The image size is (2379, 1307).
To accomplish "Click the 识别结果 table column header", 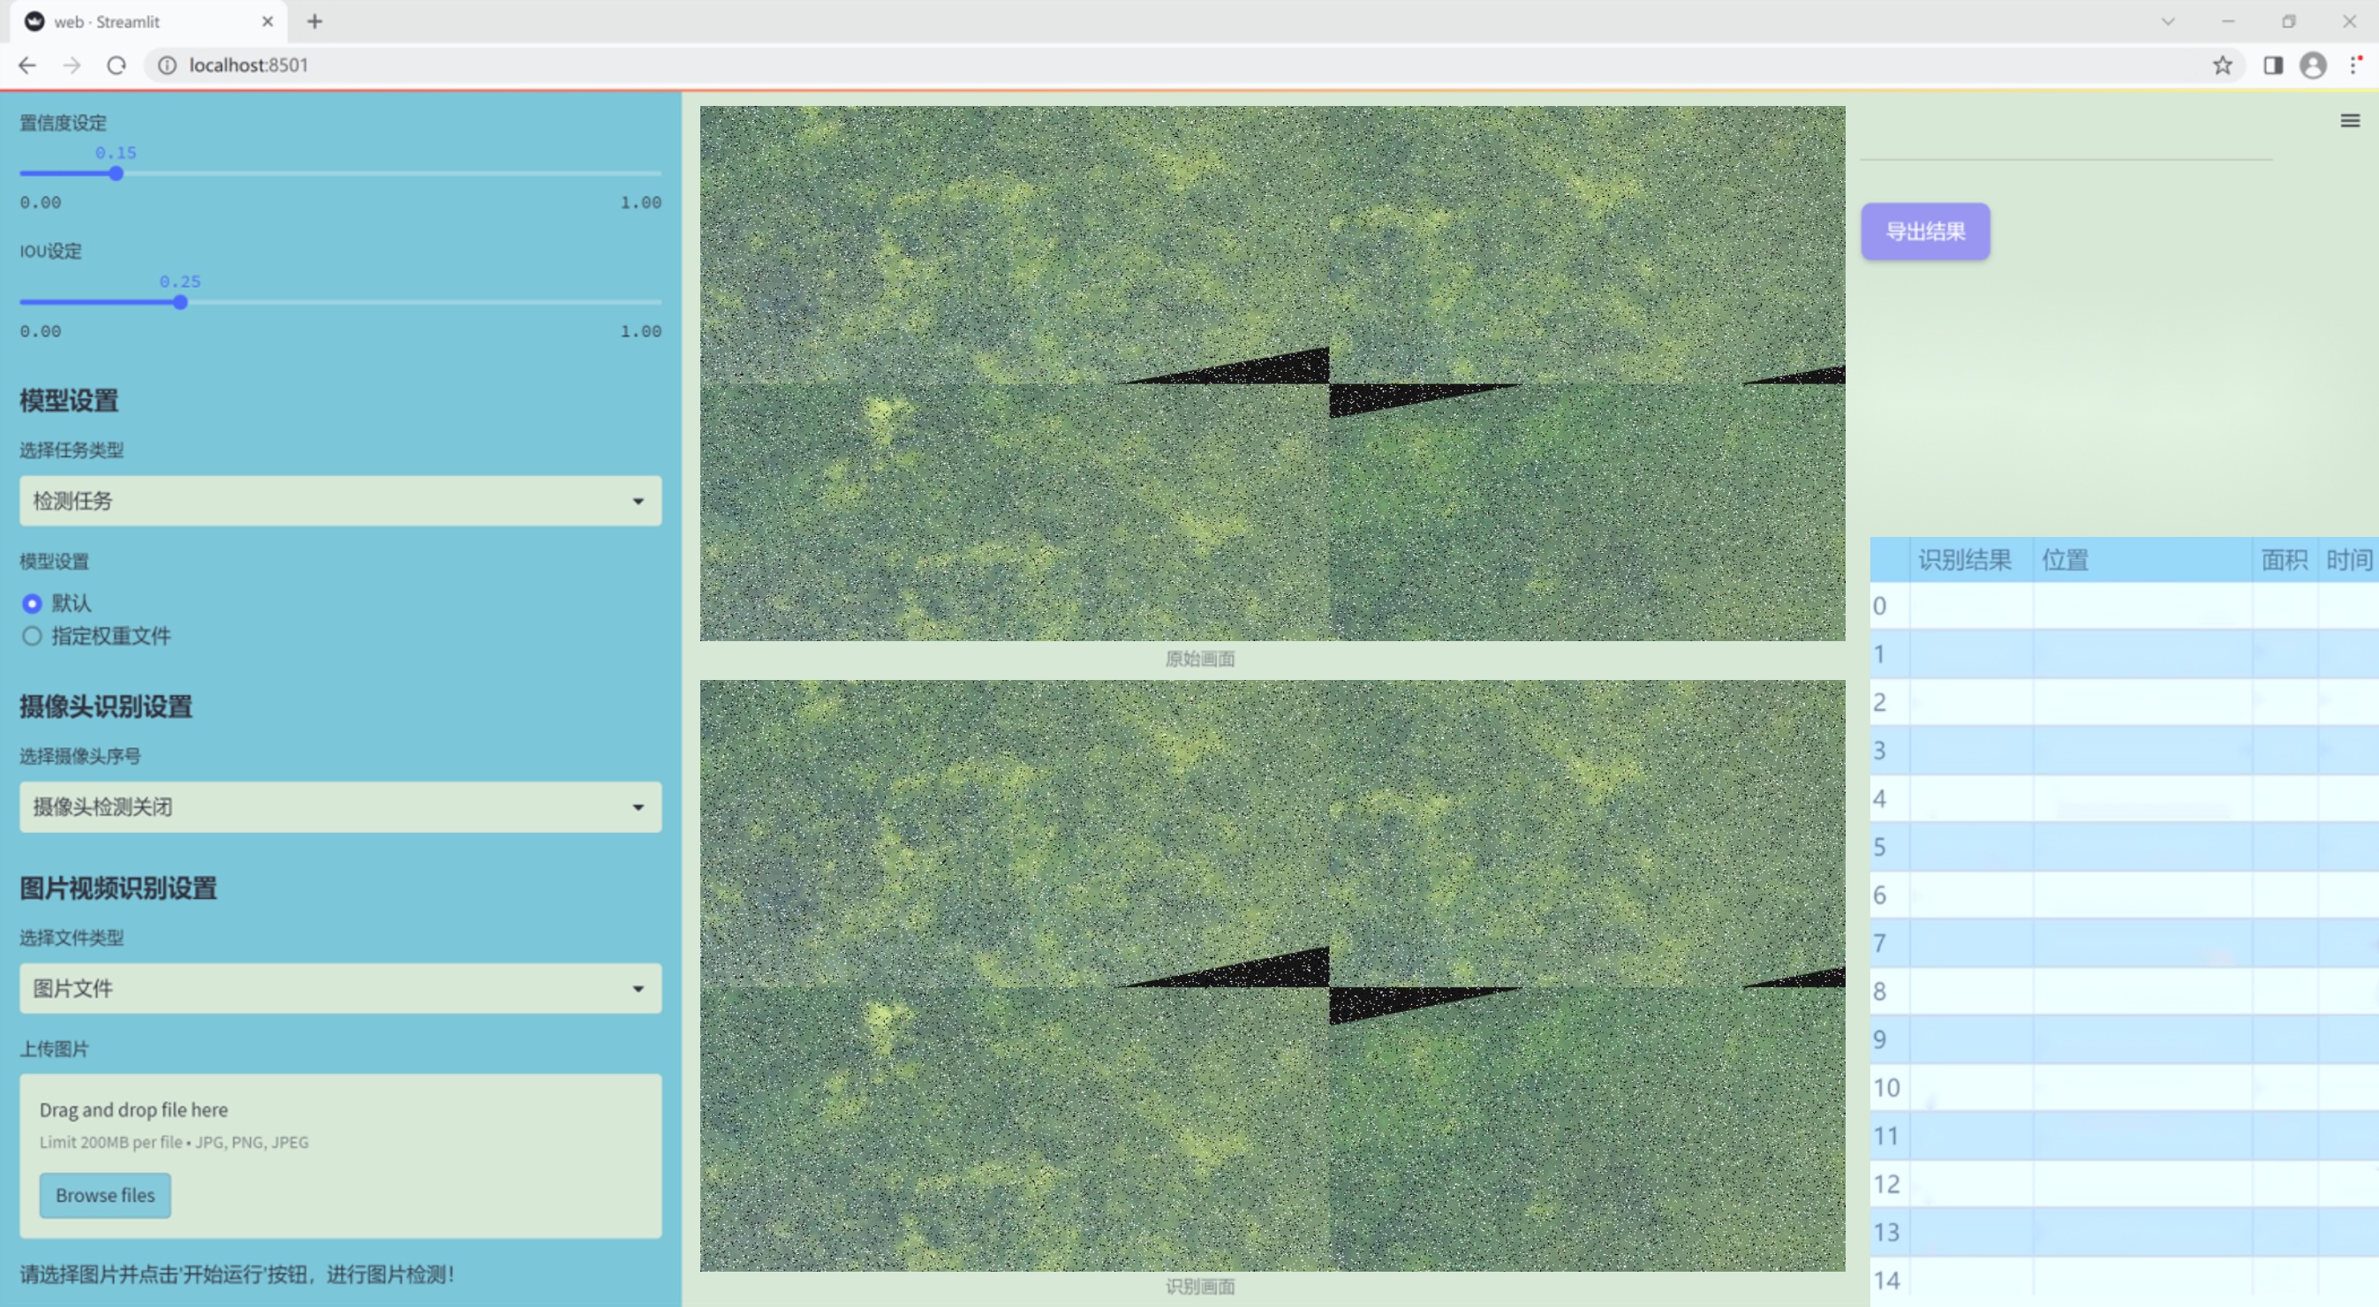I will 1964,560.
